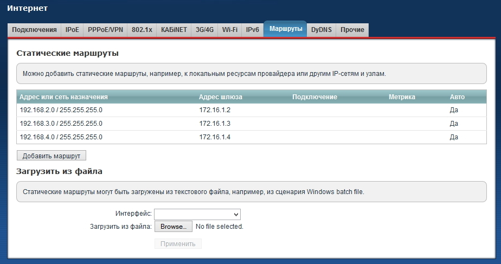
Task: Select the 802.1x tab
Action: pos(142,30)
